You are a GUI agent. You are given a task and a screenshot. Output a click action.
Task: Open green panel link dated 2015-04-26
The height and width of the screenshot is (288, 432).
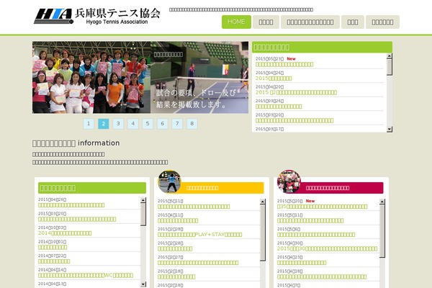point(71,205)
